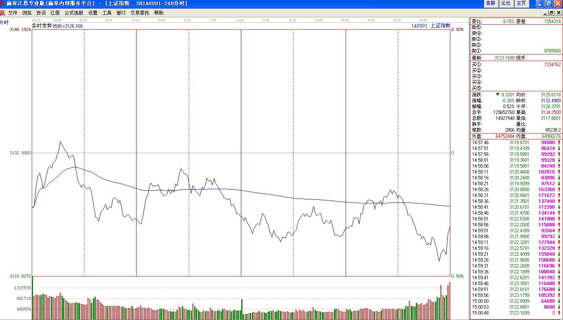
Task: Select the 14:58:26 tick row
Action: 516,190
